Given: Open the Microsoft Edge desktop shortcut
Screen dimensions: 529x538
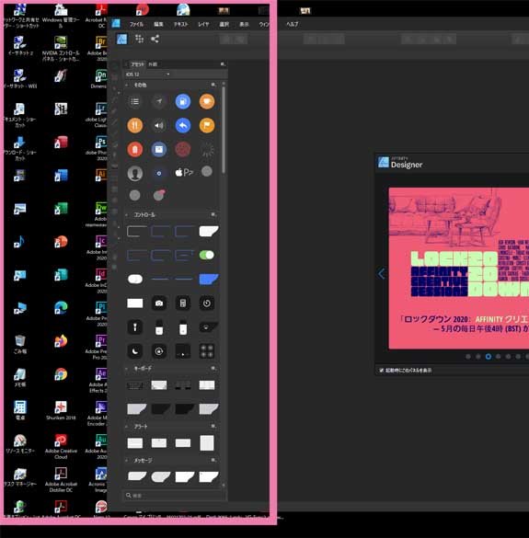Looking at the screenshot, I should pos(61,308).
